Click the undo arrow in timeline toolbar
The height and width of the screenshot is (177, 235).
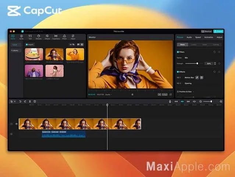tap(20, 101)
